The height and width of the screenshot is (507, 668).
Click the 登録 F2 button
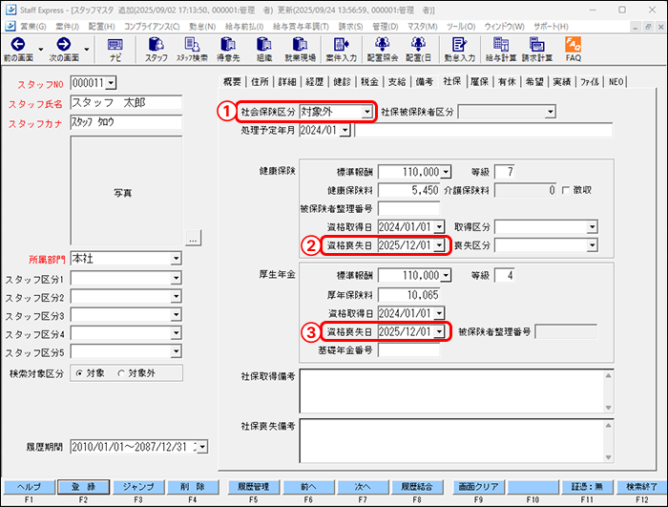click(x=84, y=487)
